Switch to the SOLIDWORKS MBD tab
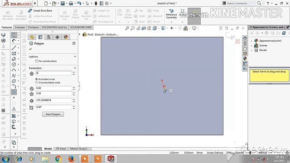The height and width of the screenshot is (163, 290). [81, 27]
